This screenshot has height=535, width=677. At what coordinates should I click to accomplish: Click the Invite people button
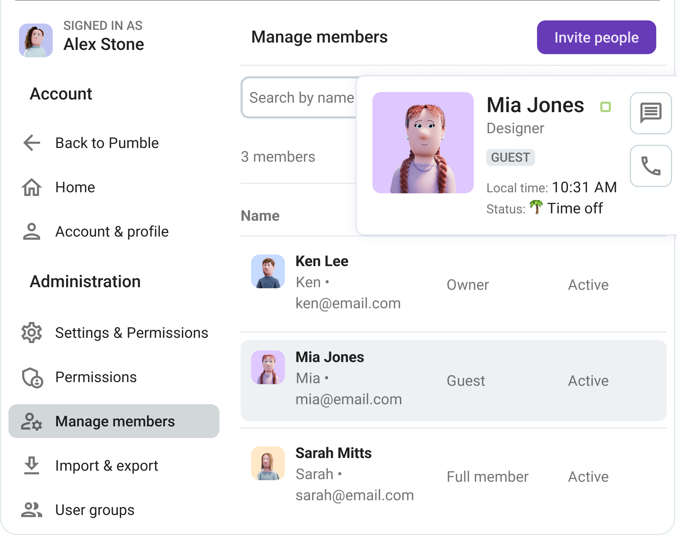(596, 38)
